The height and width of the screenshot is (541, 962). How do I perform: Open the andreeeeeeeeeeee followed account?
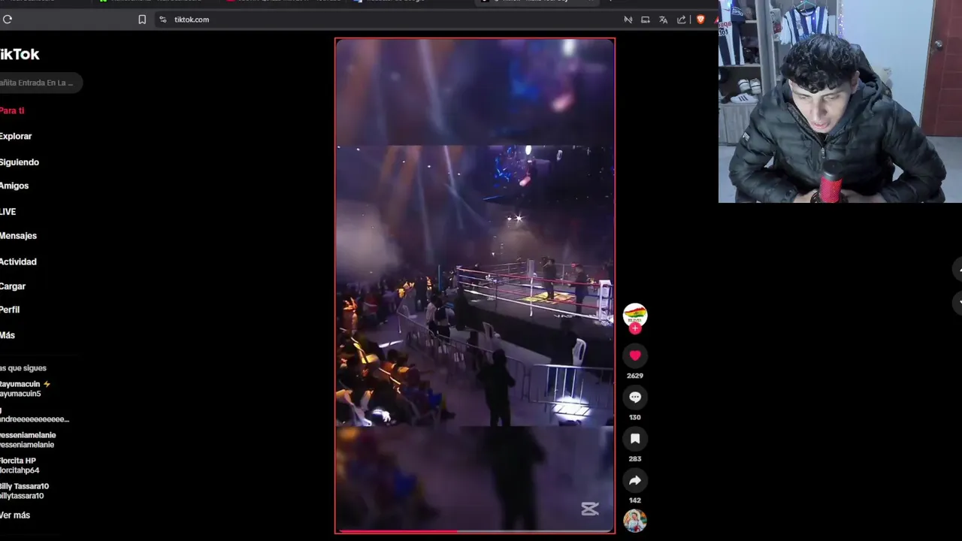pos(35,415)
